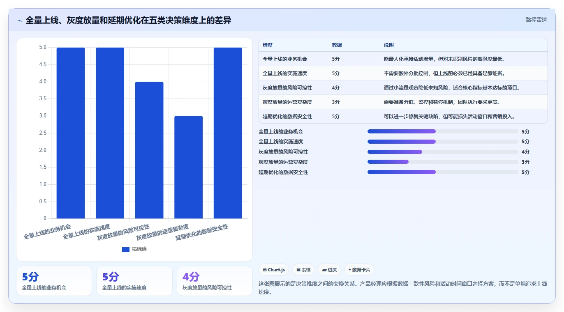Click the 4分 label beside the progress bars
Screen dimensions: 564x312
click(x=525, y=152)
